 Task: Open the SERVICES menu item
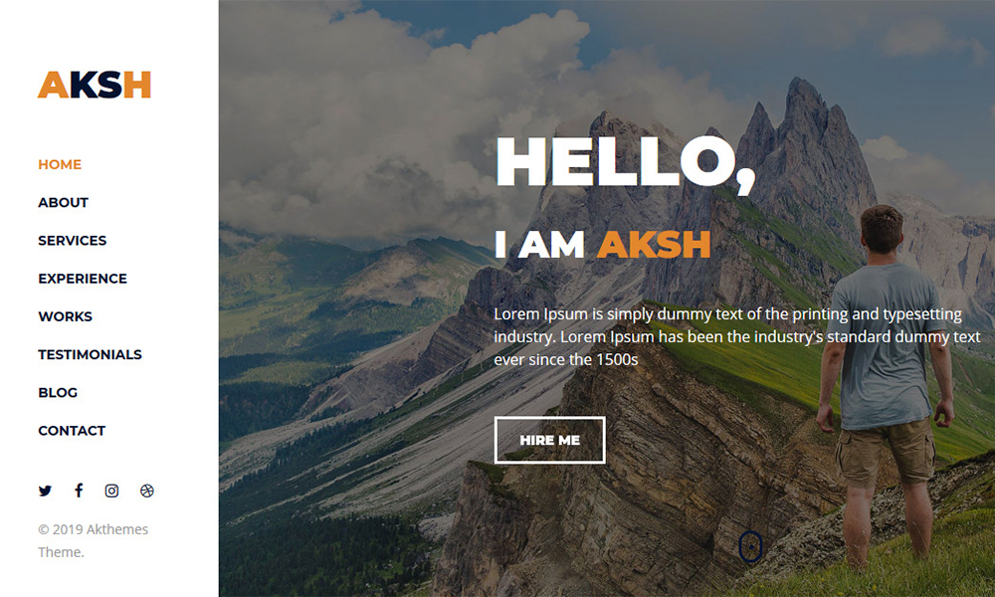(x=73, y=241)
